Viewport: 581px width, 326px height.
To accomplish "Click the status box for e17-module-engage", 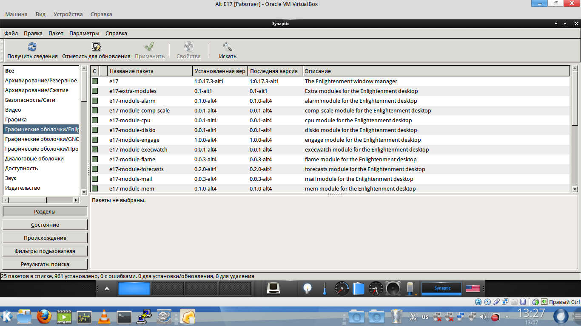I will (x=95, y=140).
